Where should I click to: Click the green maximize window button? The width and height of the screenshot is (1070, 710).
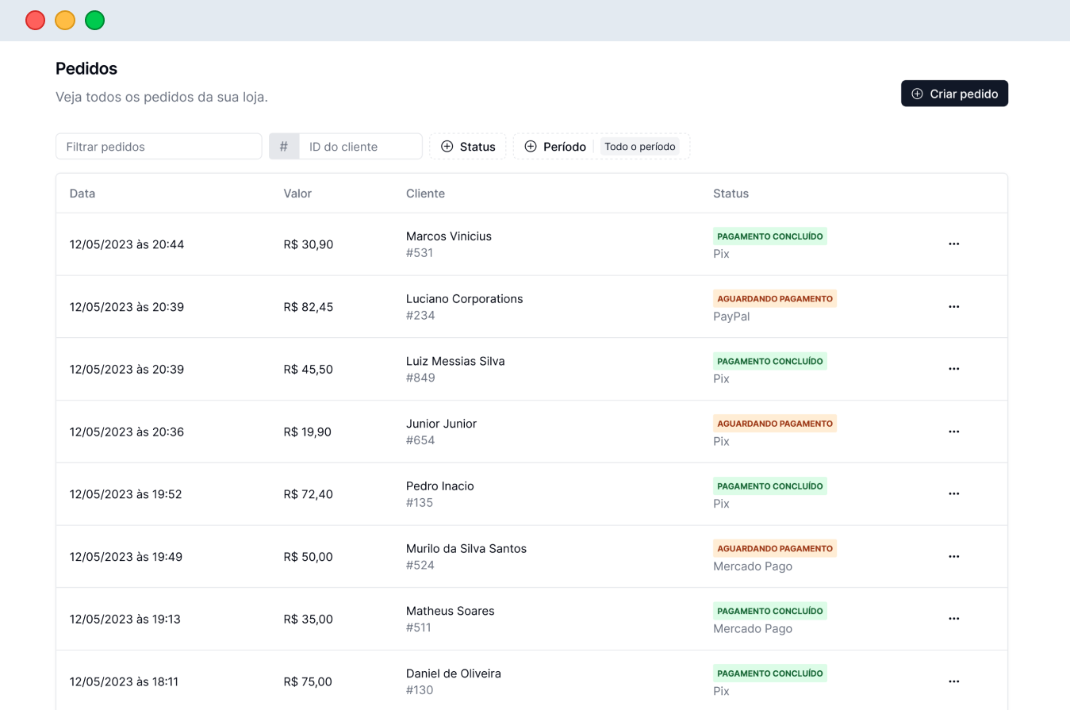[x=95, y=21]
